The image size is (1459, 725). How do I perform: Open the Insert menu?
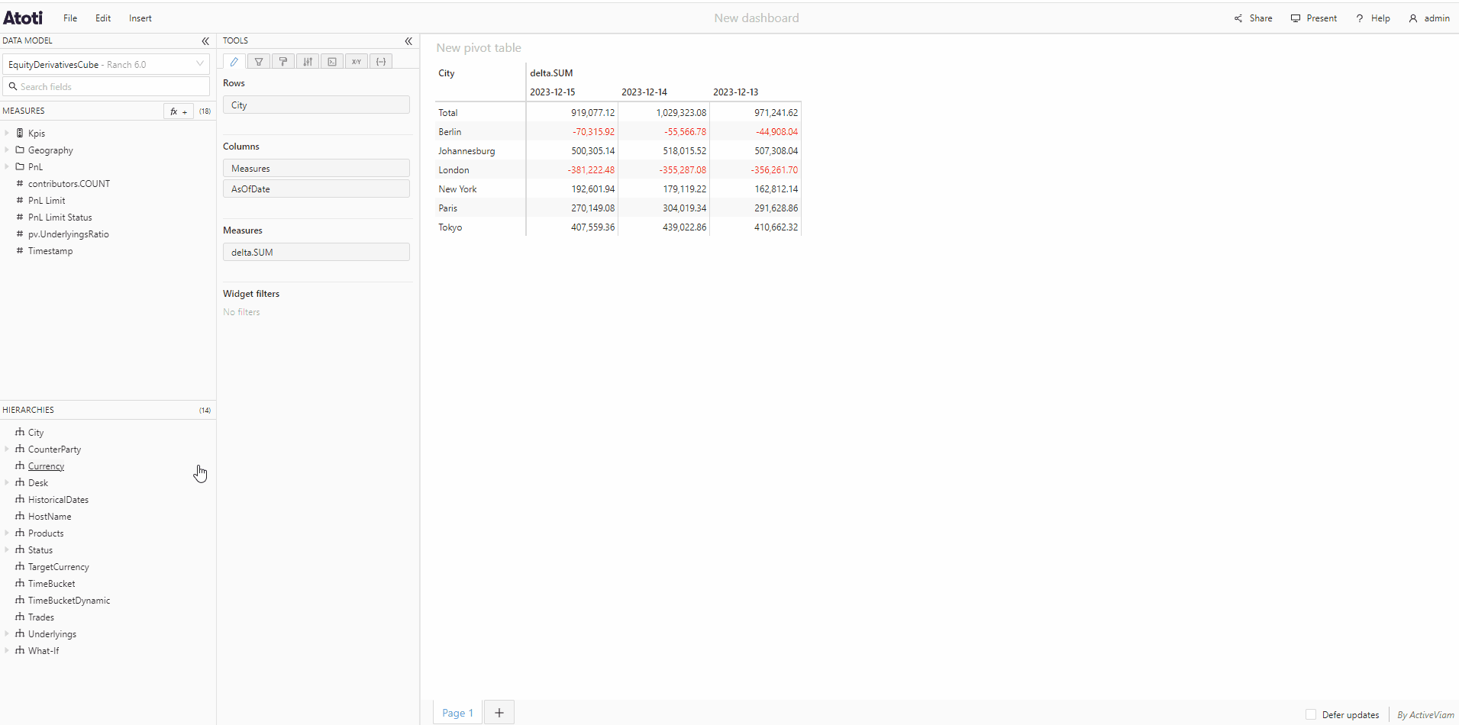click(x=140, y=18)
